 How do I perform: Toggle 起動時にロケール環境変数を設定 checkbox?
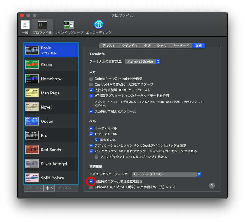91,181
